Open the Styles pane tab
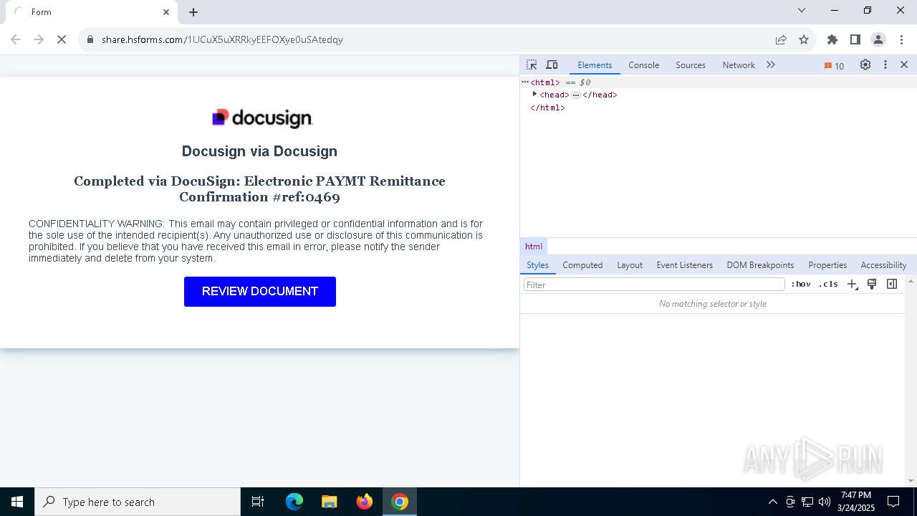 (x=537, y=264)
